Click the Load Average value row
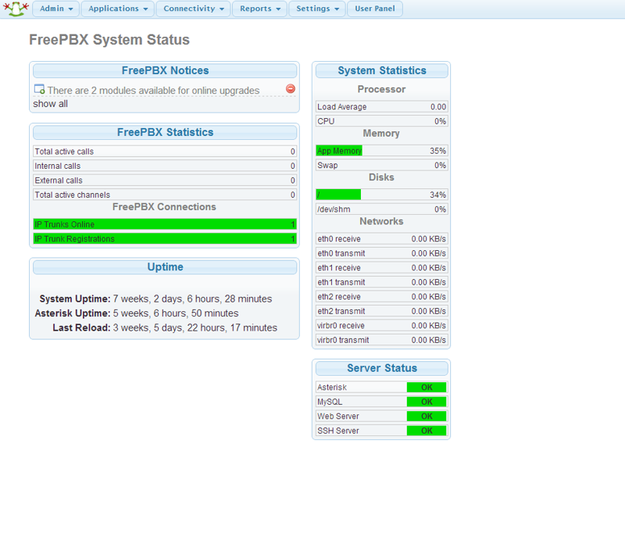 [381, 107]
